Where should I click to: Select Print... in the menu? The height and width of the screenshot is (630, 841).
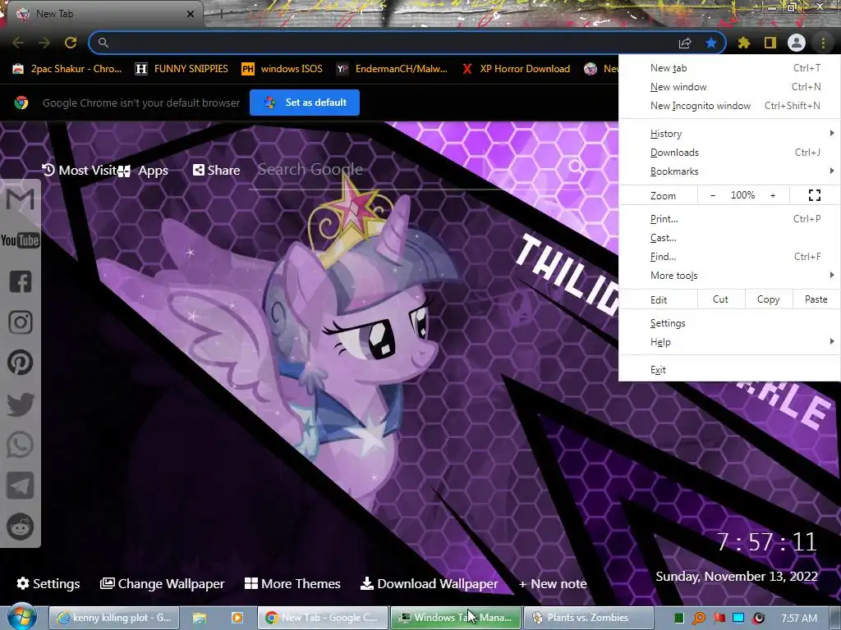[729, 219]
